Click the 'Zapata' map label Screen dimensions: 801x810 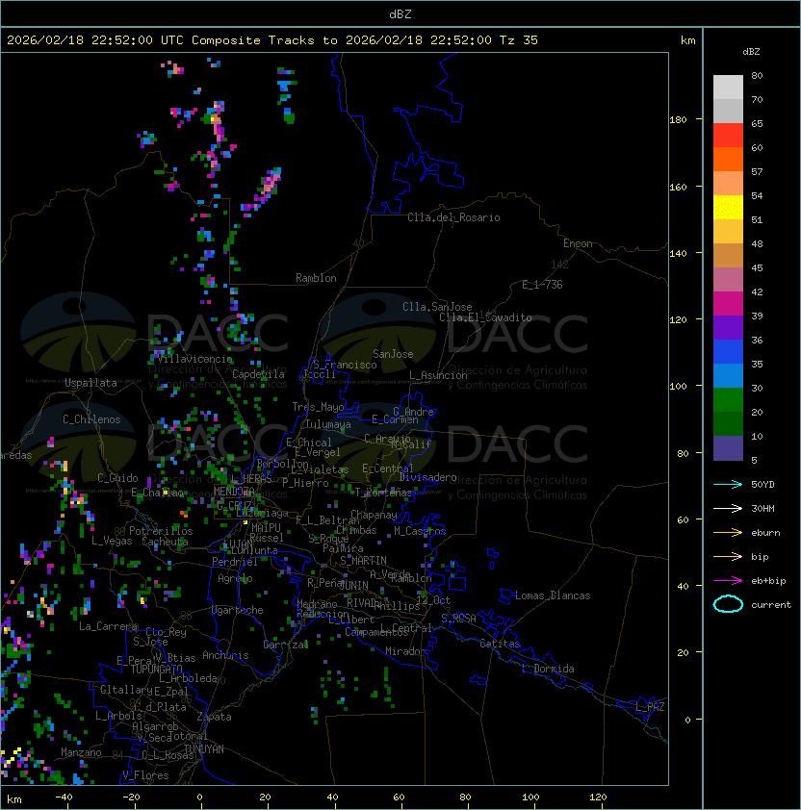(x=214, y=717)
